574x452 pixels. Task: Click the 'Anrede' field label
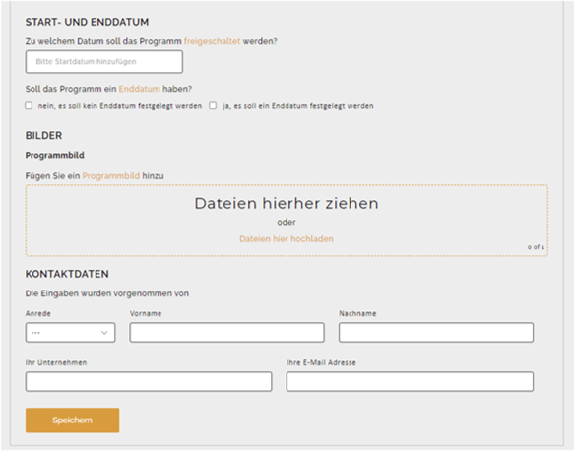tap(38, 313)
